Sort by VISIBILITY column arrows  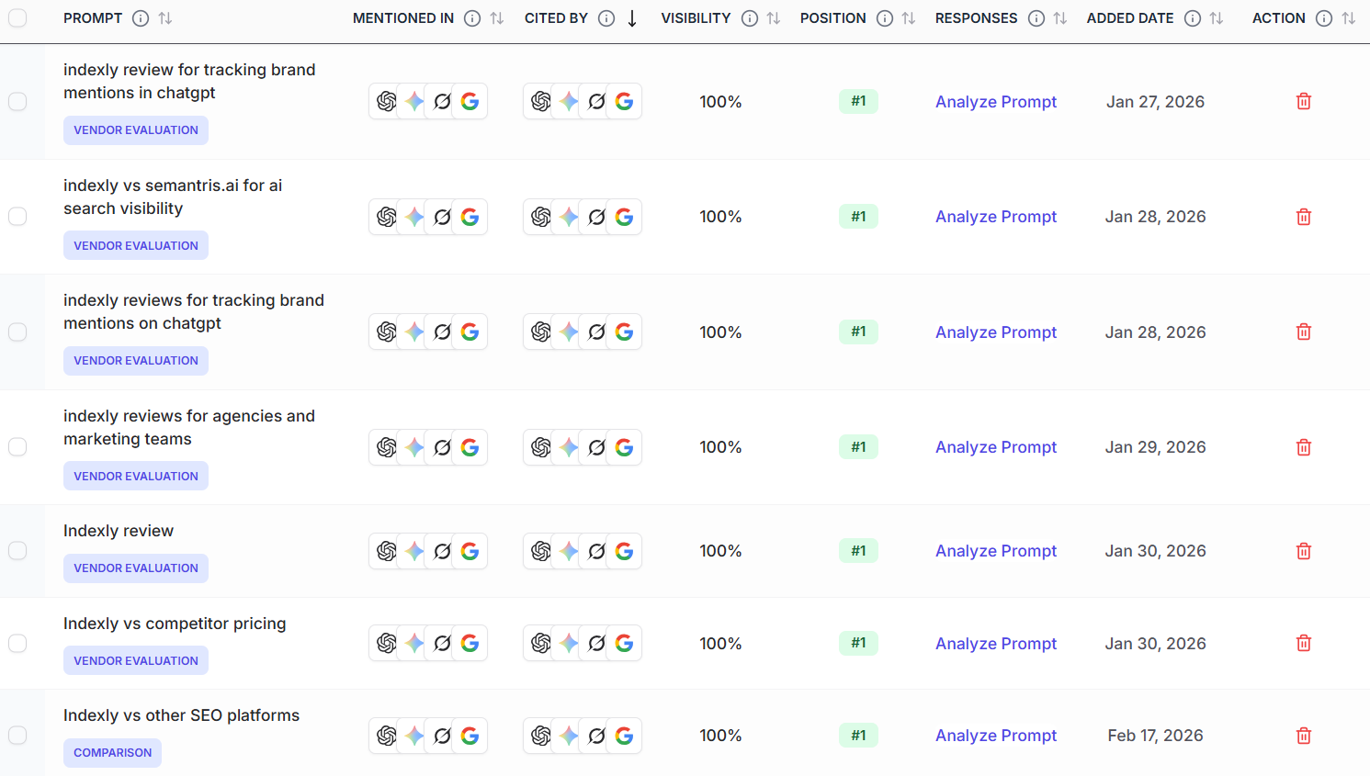[774, 18]
